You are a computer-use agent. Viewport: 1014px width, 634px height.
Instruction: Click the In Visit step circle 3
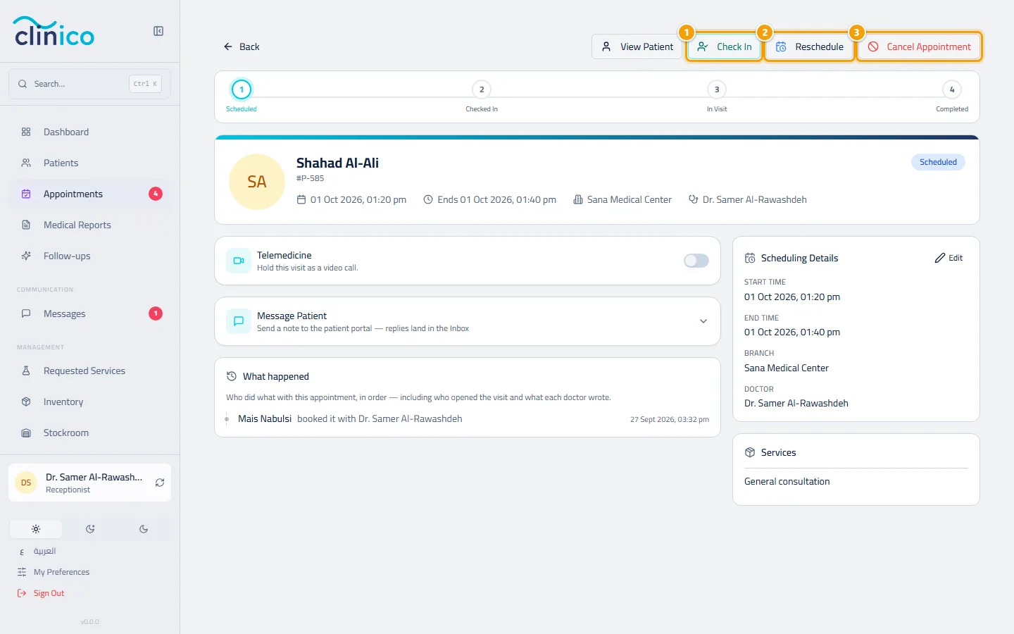coord(717,89)
